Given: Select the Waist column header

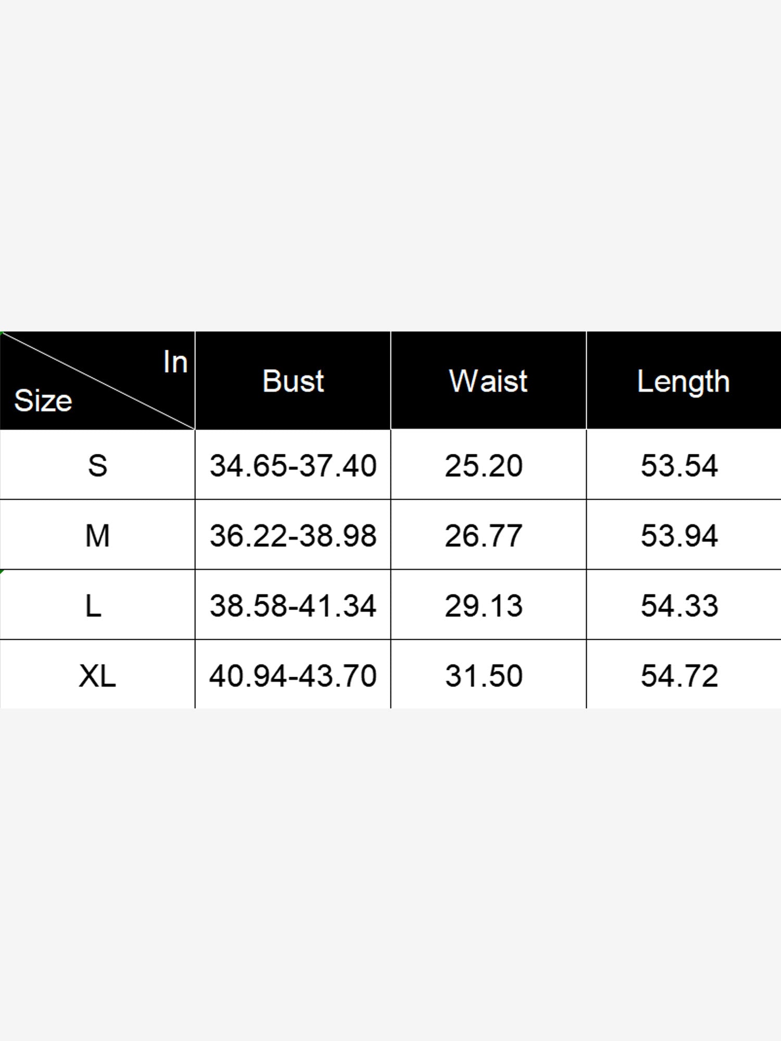Looking at the screenshot, I should [x=488, y=380].
